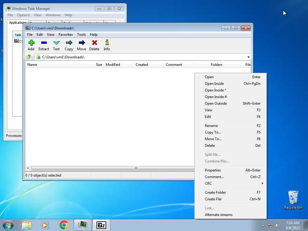Sort by the Folders column header
308x231 pixels.
point(209,65)
